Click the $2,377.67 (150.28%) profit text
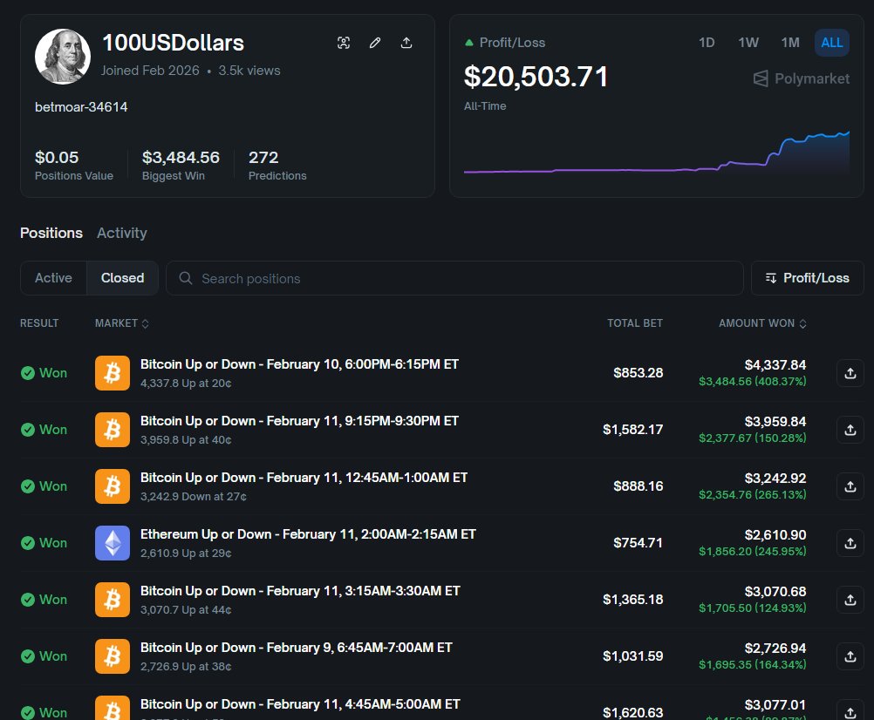 pyautogui.click(x=753, y=438)
